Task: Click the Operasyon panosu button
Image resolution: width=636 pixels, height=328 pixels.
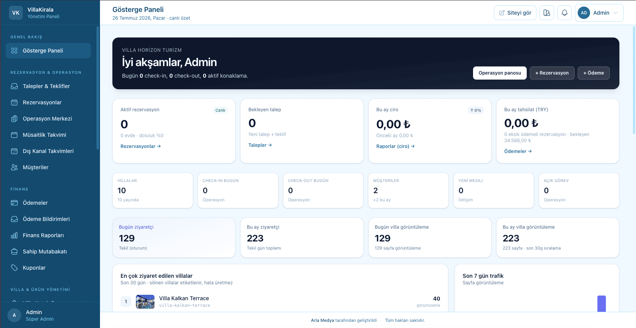Action: coord(500,73)
